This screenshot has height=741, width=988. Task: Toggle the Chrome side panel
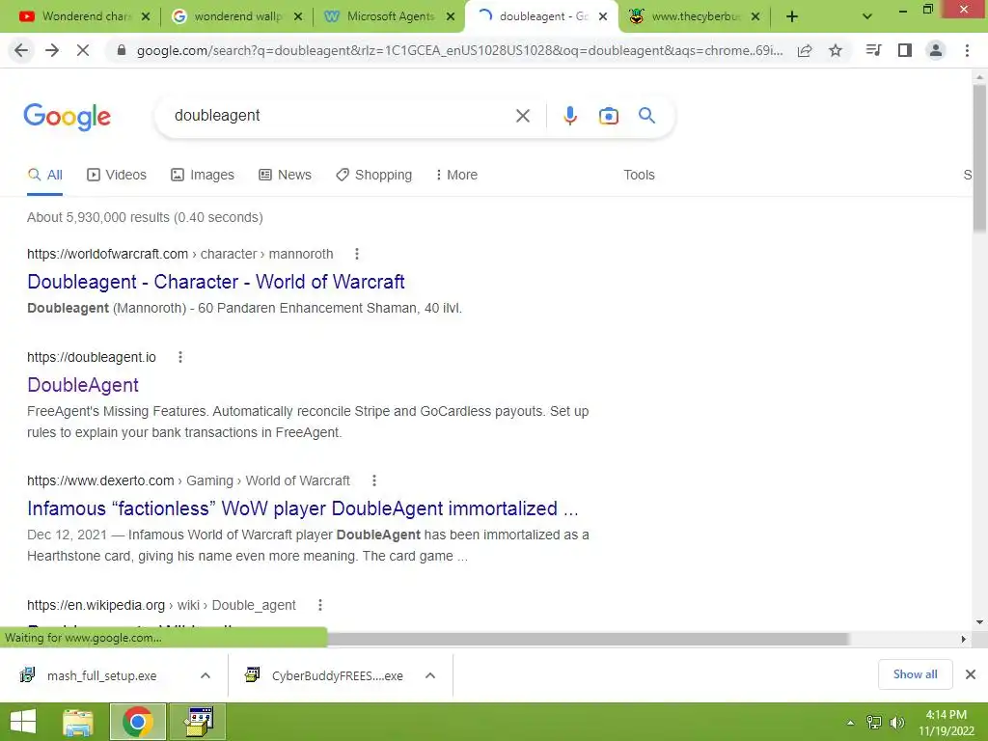click(905, 50)
